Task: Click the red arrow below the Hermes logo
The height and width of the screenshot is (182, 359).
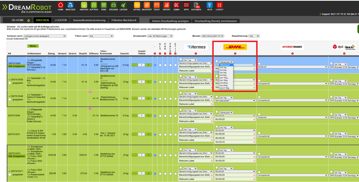Action: pos(196,54)
